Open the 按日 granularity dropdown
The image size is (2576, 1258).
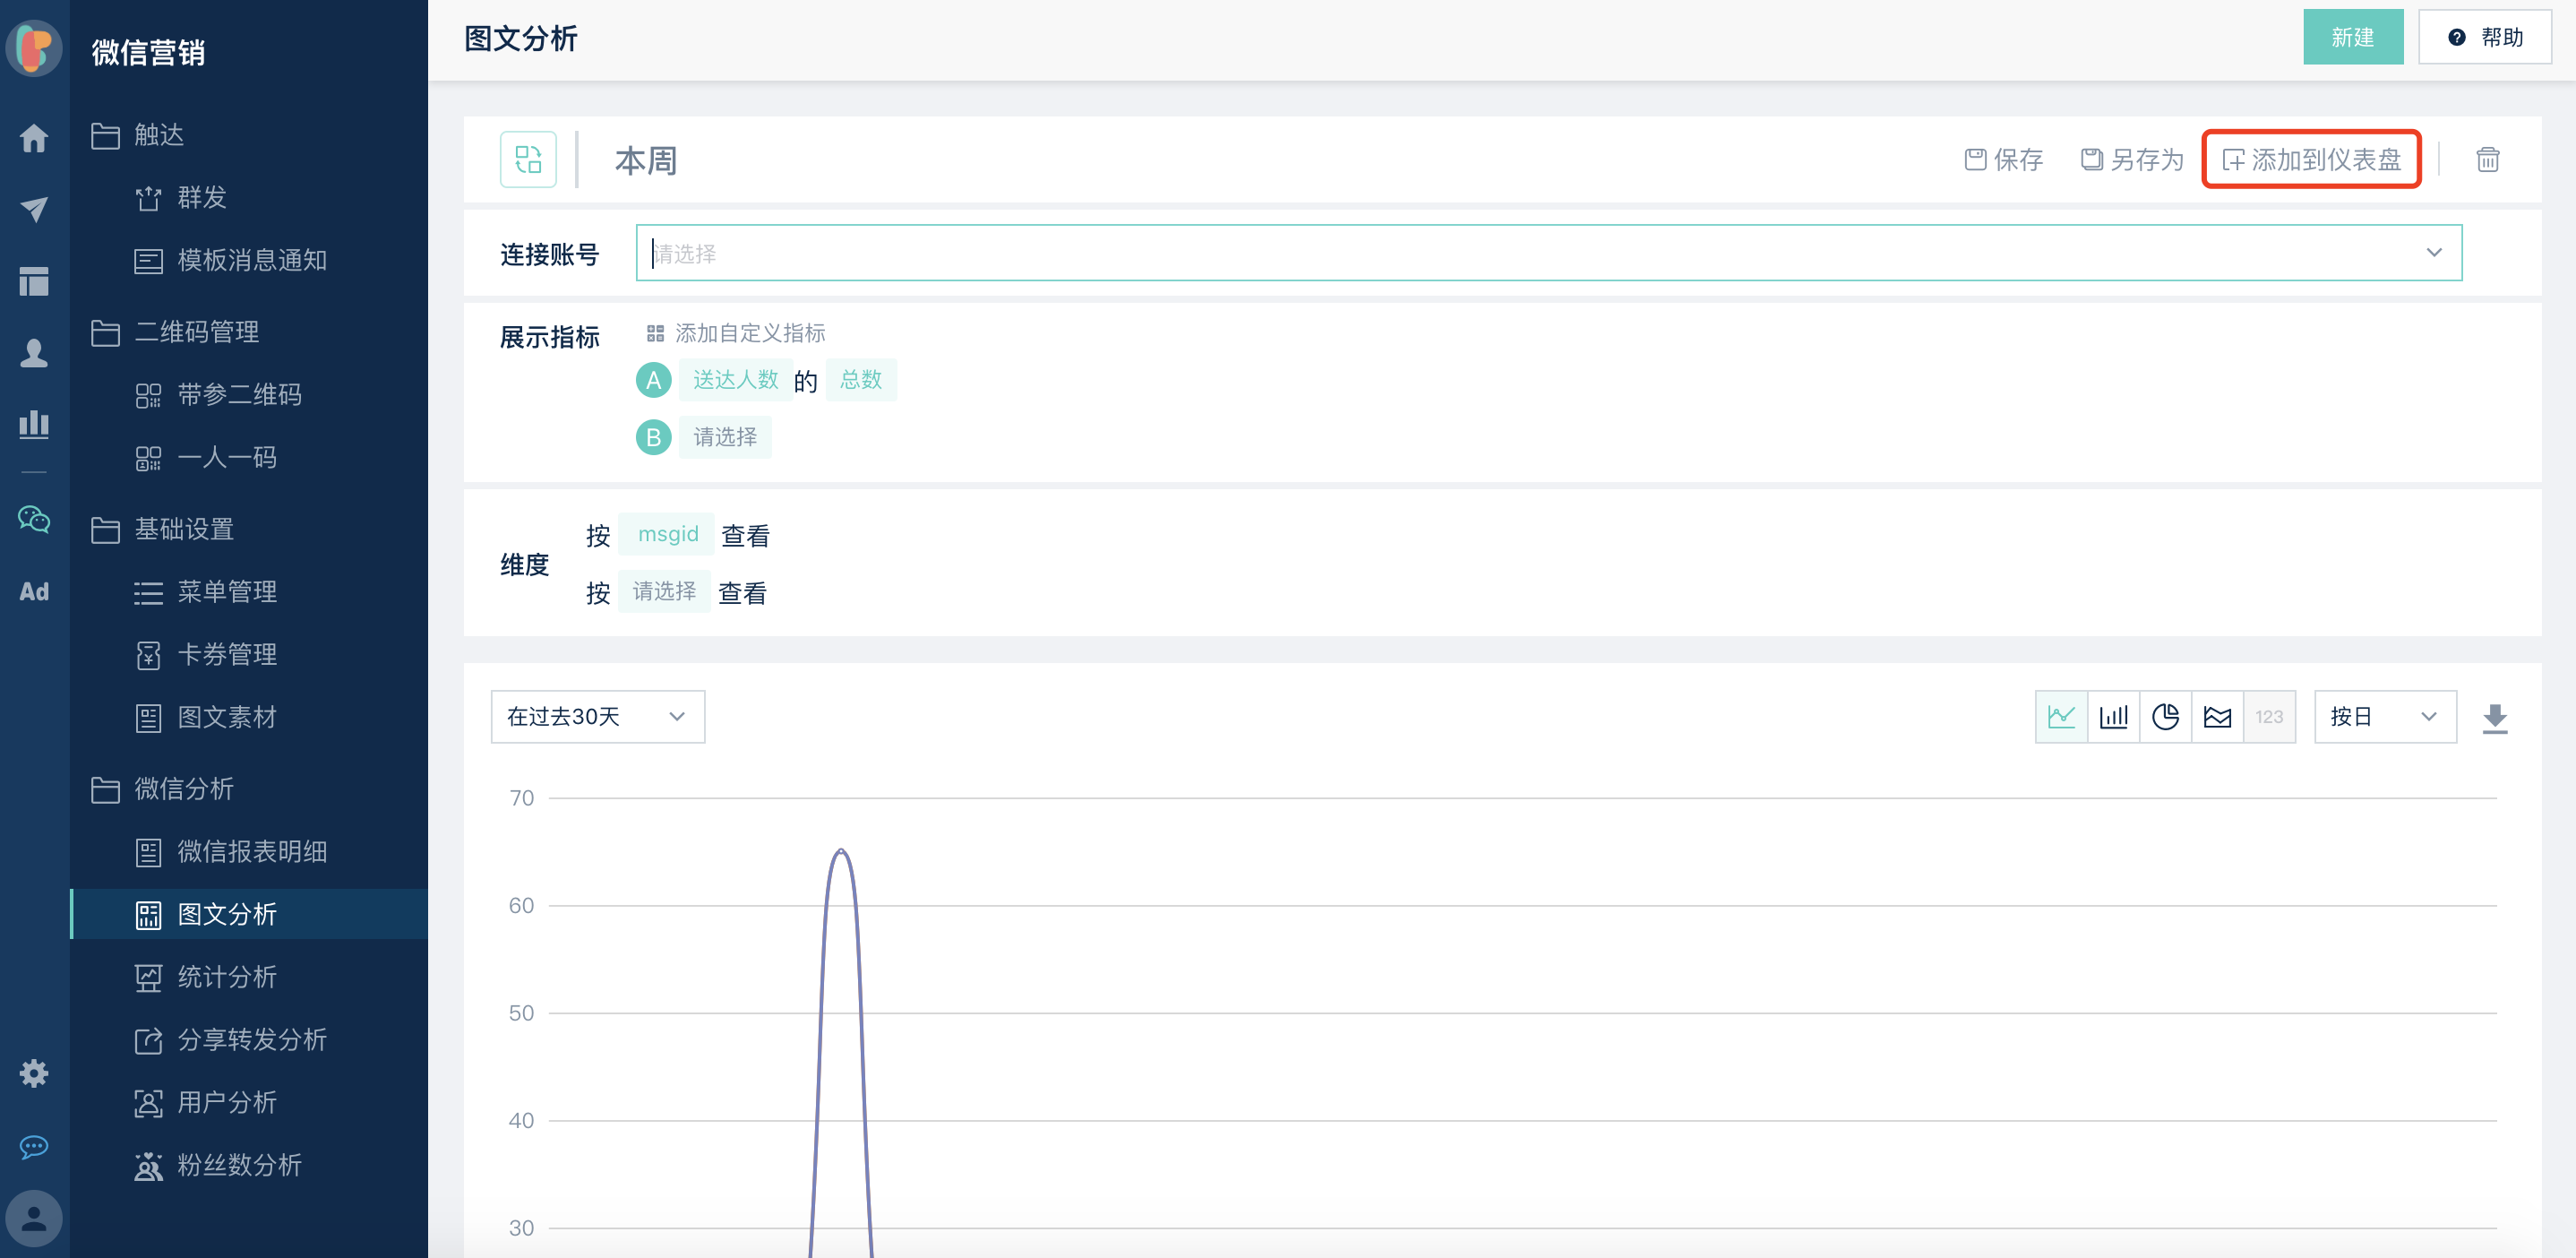tap(2385, 716)
